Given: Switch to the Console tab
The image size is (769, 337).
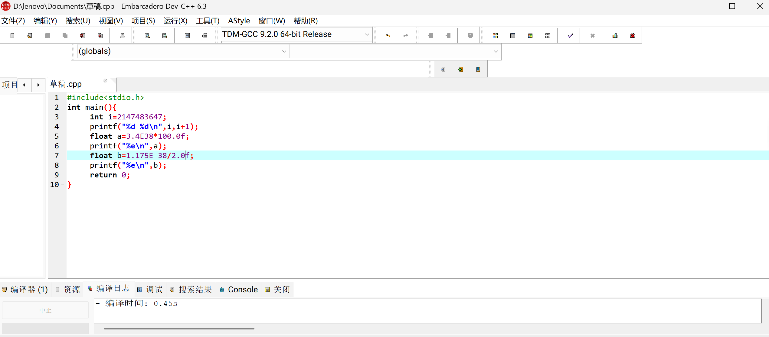Looking at the screenshot, I should tap(239, 290).
